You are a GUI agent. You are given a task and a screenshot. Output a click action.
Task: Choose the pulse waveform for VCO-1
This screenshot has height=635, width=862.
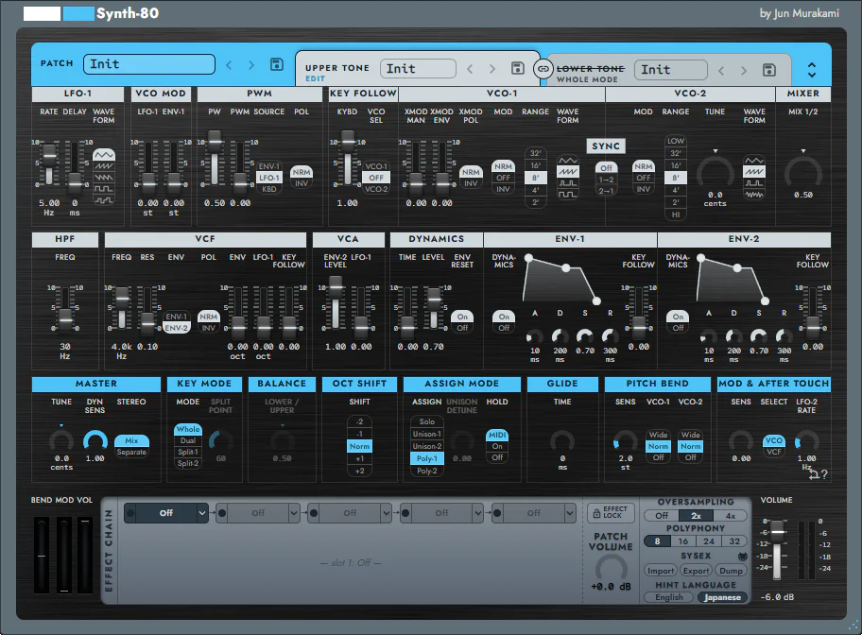coord(568,183)
